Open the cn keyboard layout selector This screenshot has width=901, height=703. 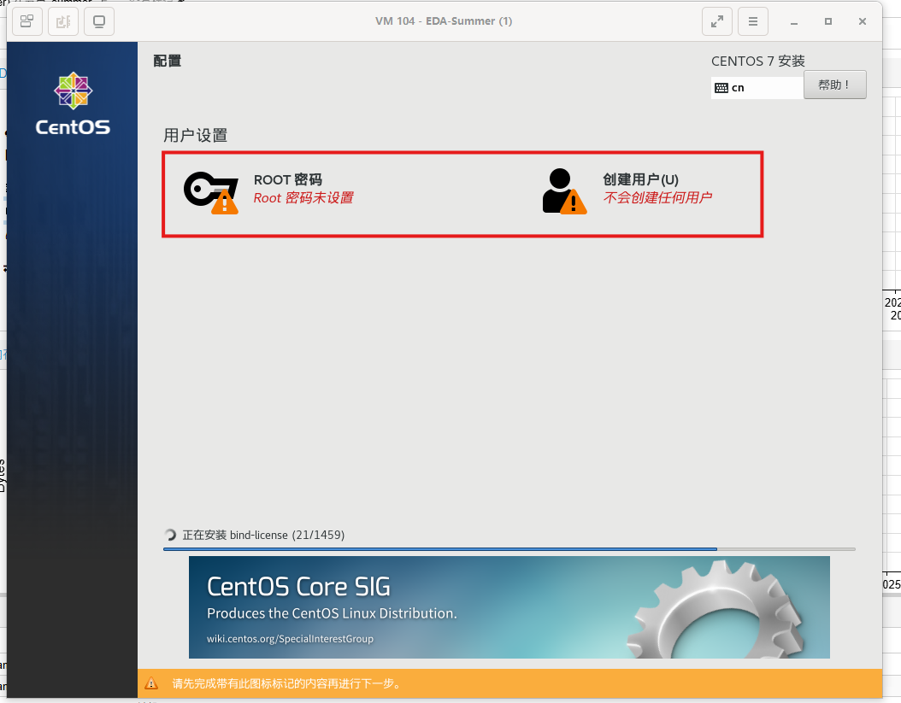click(757, 86)
